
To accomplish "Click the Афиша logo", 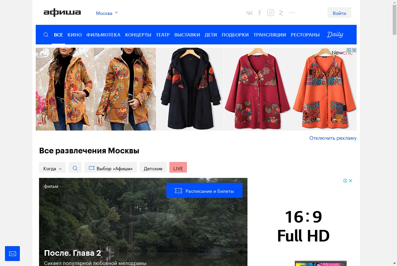I will pyautogui.click(x=62, y=13).
